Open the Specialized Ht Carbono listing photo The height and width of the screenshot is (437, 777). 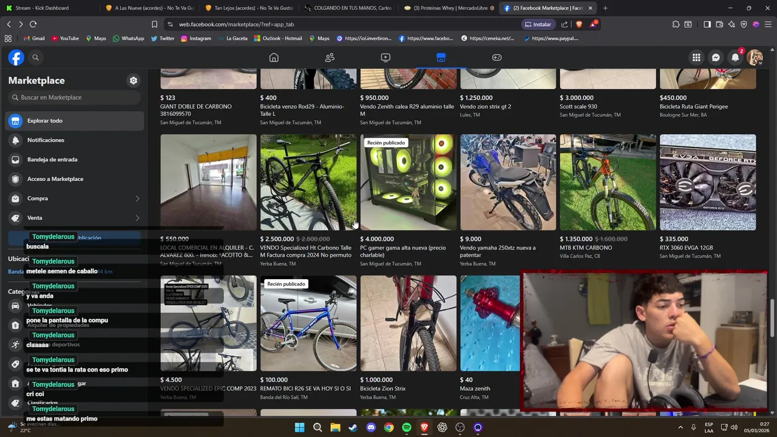[x=308, y=182]
